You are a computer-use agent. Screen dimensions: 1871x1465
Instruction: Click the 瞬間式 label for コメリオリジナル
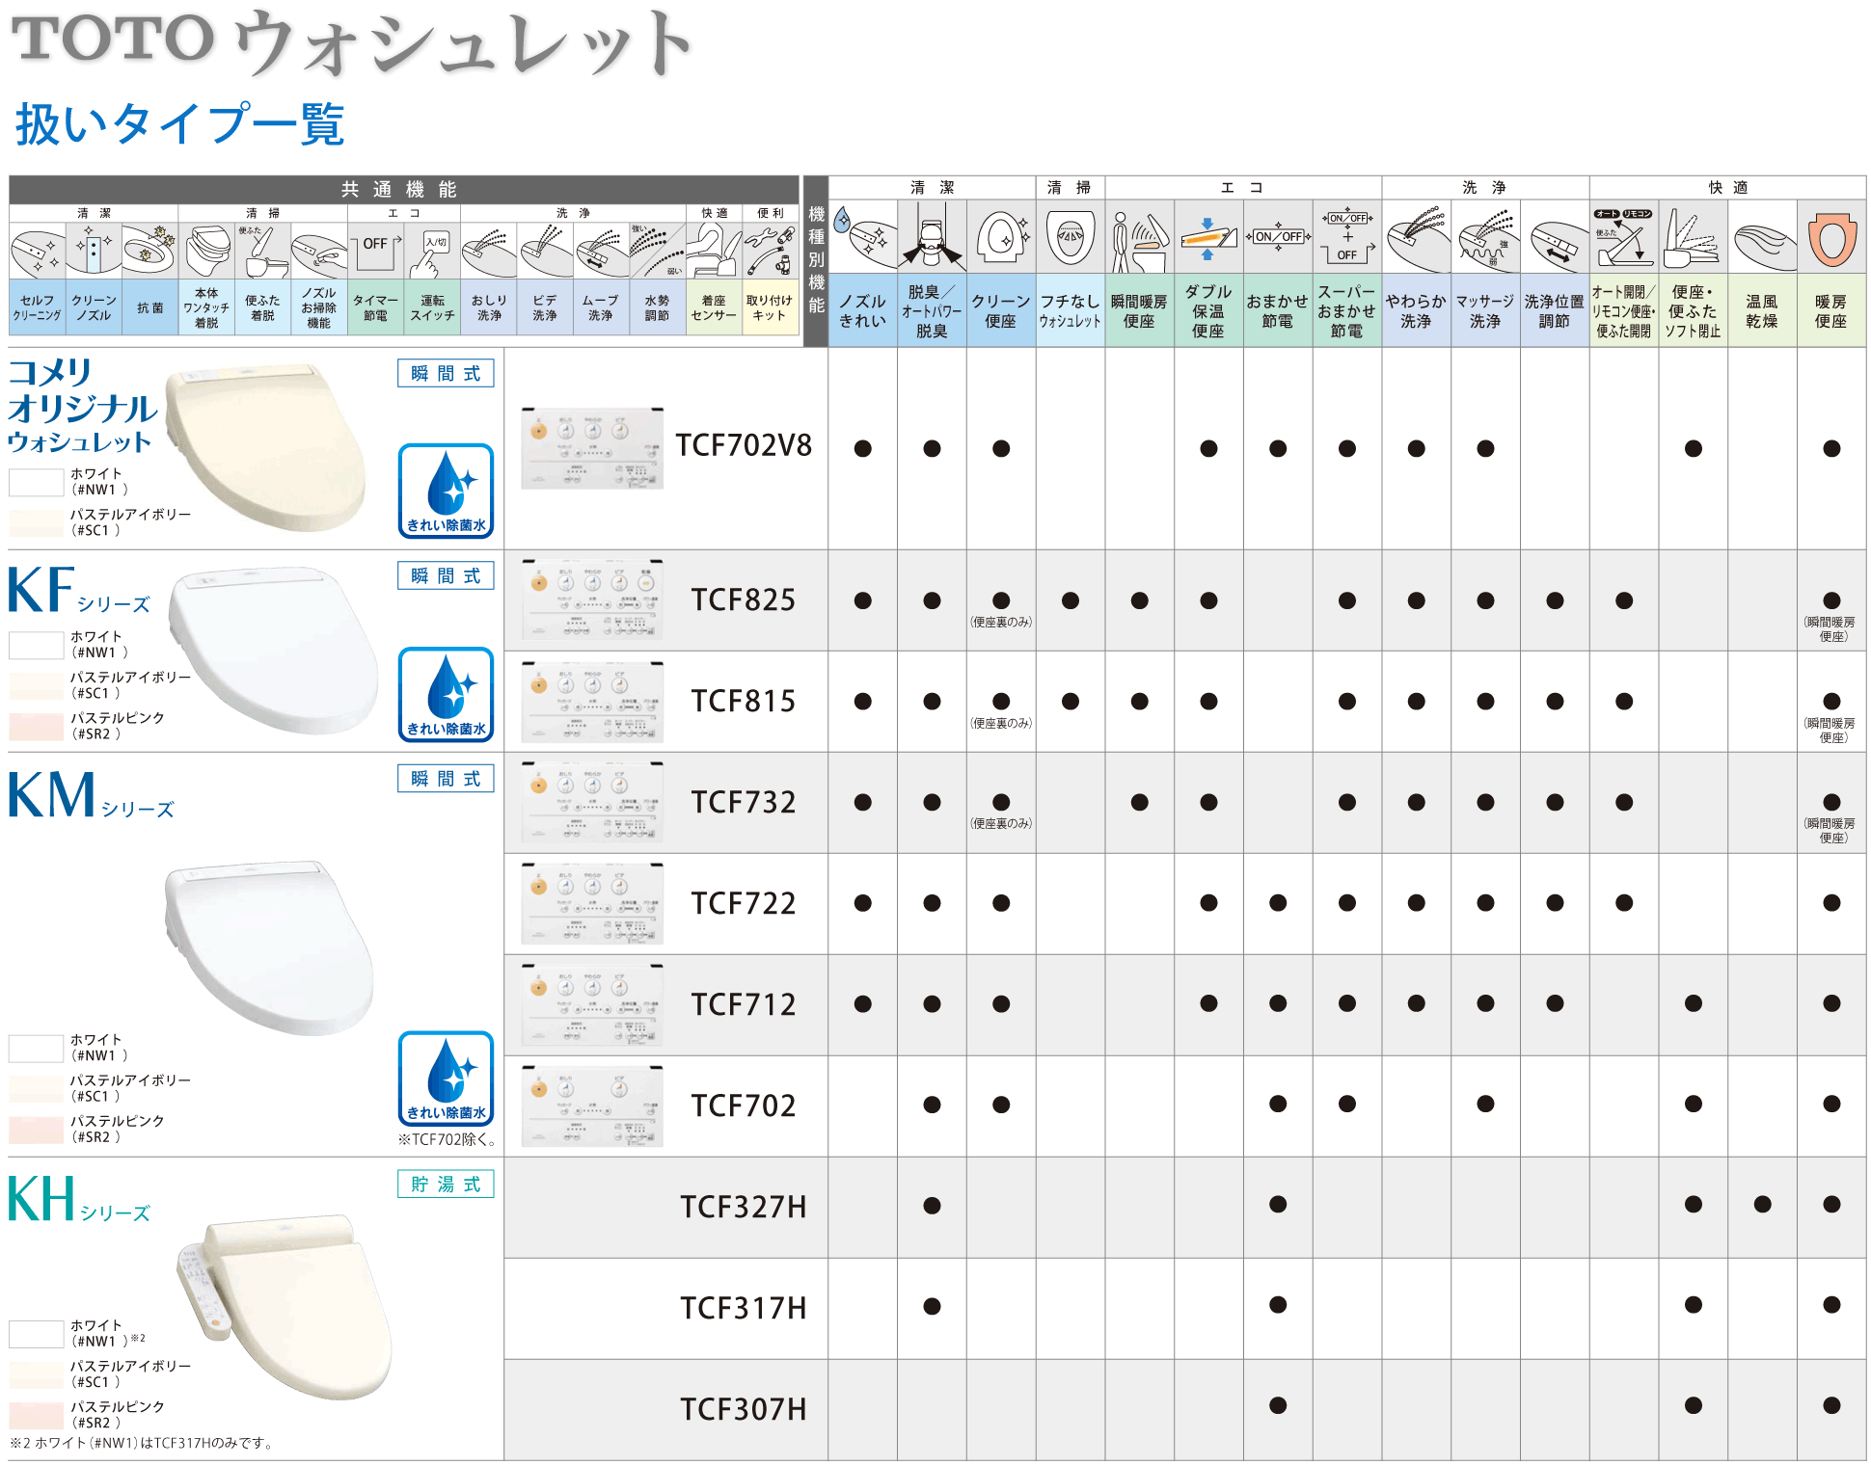(x=446, y=373)
